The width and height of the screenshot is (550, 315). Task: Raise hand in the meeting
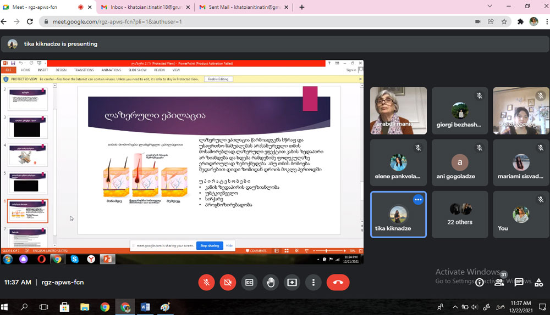coord(271,282)
